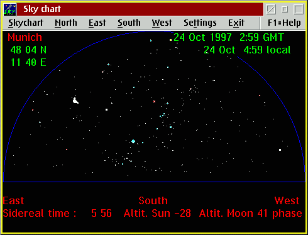308x235 pixels.
Task: Click the Sidereal time 5 56 readout
Action: point(57,213)
